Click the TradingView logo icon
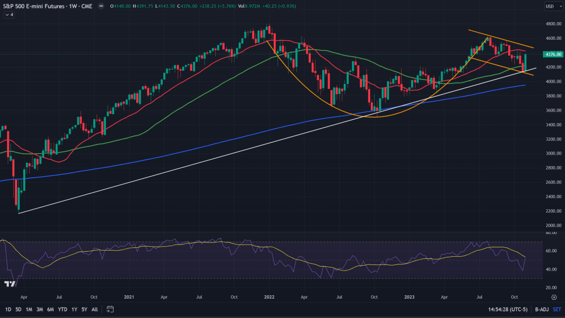The width and height of the screenshot is (565, 318). point(9,284)
